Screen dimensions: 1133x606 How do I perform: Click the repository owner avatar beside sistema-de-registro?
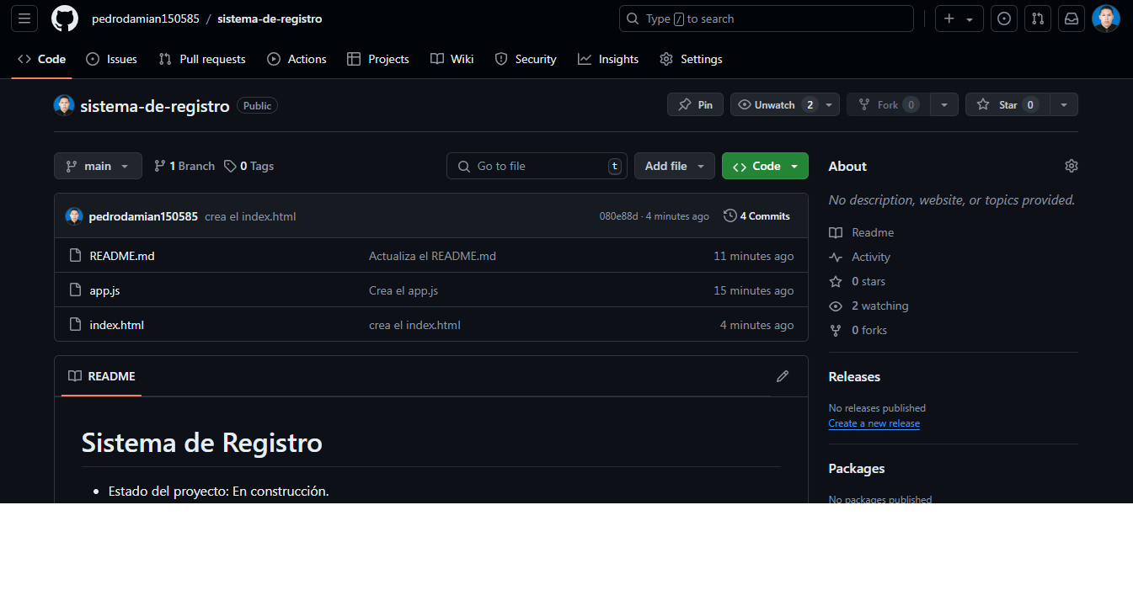[64, 105]
